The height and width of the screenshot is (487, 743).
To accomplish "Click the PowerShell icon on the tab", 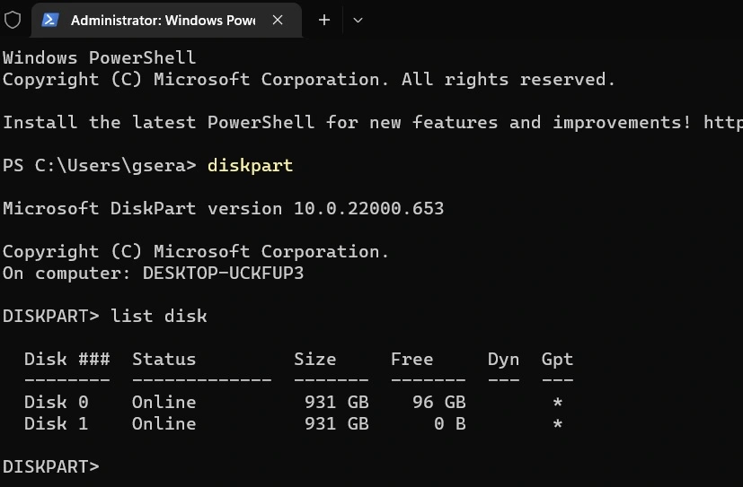I will pyautogui.click(x=51, y=20).
